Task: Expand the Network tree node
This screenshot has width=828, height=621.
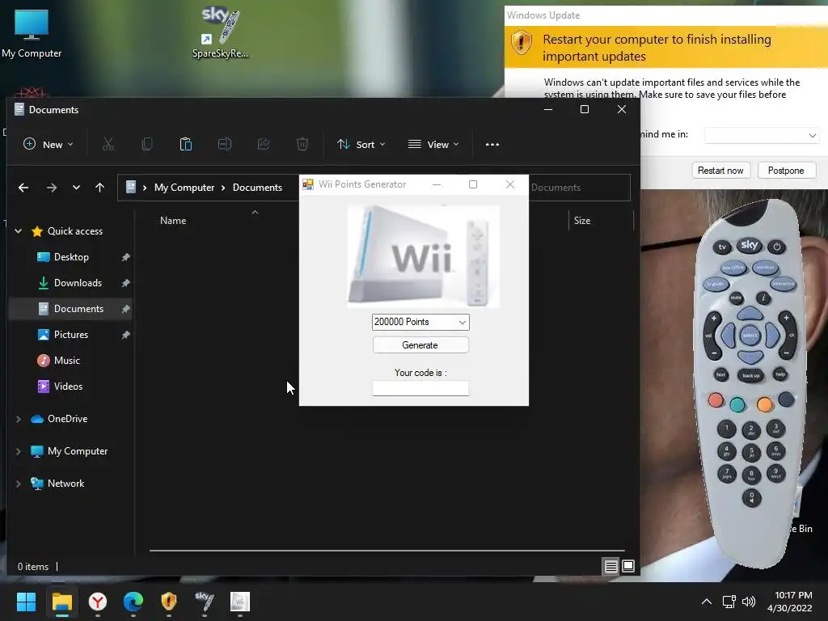Action: pyautogui.click(x=19, y=484)
